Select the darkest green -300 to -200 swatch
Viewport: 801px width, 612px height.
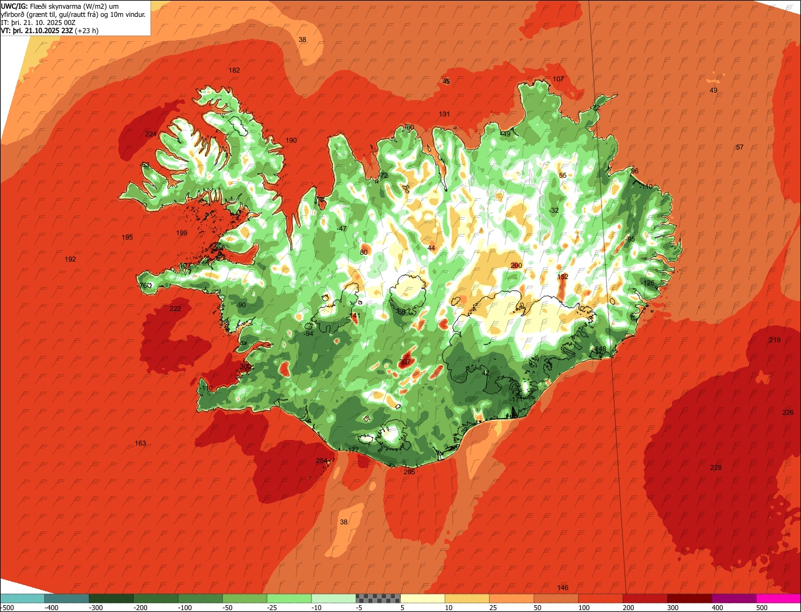tap(111, 598)
